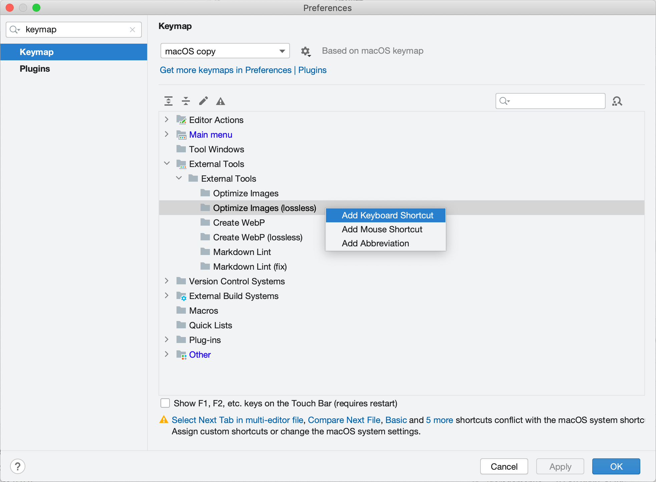This screenshot has width=656, height=482.
Task: Expand the Version Control Systems node
Action: (x=167, y=281)
